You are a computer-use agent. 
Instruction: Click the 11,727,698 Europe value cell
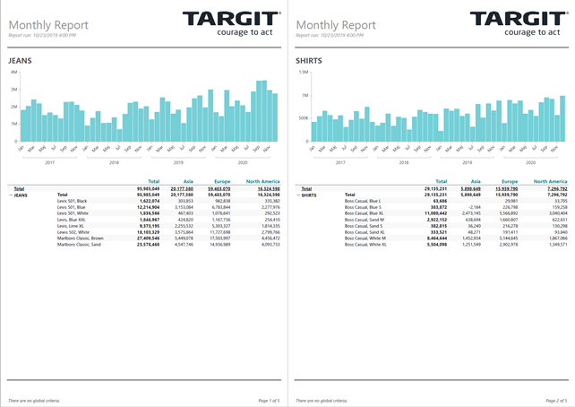(x=220, y=232)
